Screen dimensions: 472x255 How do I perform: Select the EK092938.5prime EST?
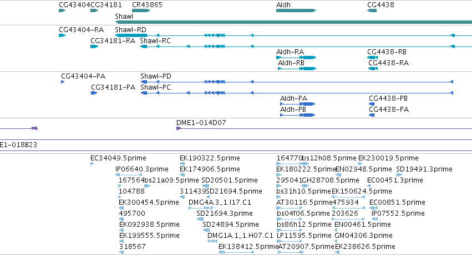tap(121, 230)
